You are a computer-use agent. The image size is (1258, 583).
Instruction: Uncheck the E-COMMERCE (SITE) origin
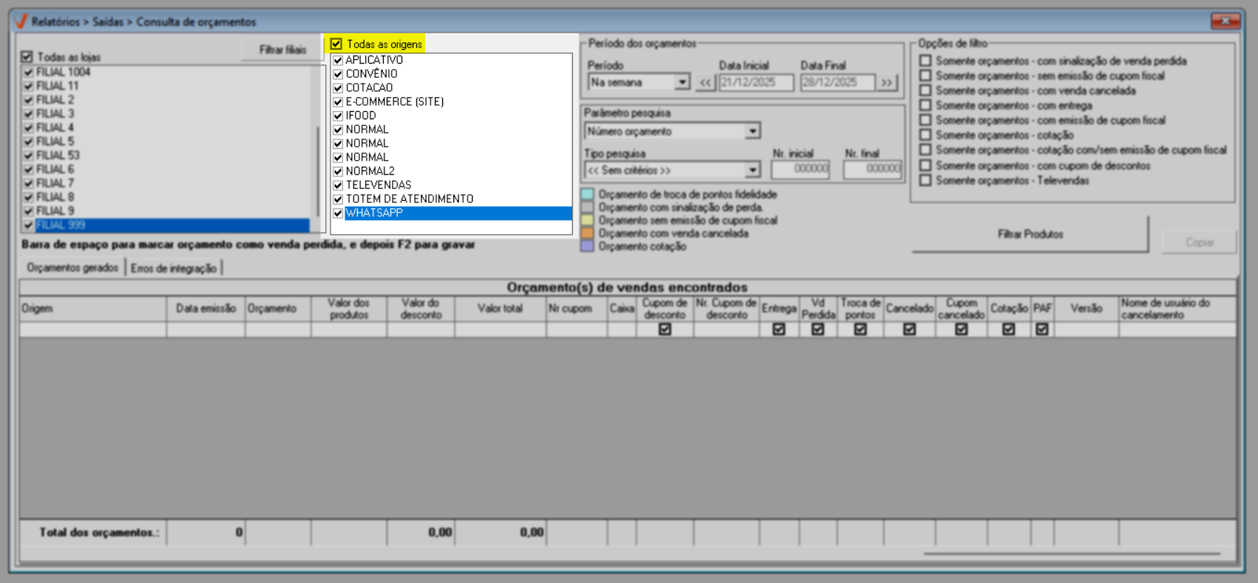click(338, 102)
